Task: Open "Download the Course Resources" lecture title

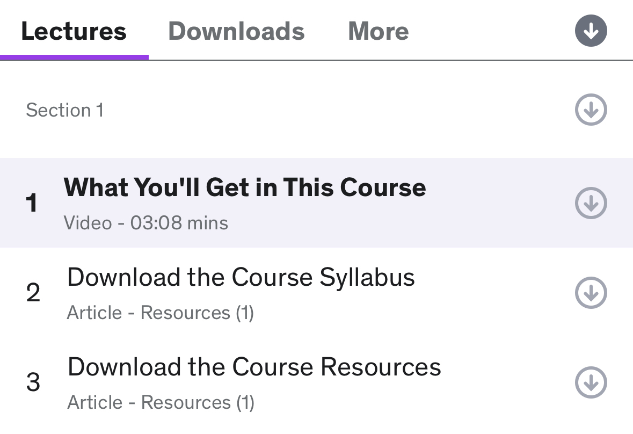Action: point(254,367)
